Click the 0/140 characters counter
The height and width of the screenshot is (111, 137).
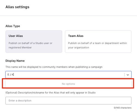pyautogui.click(x=123, y=108)
